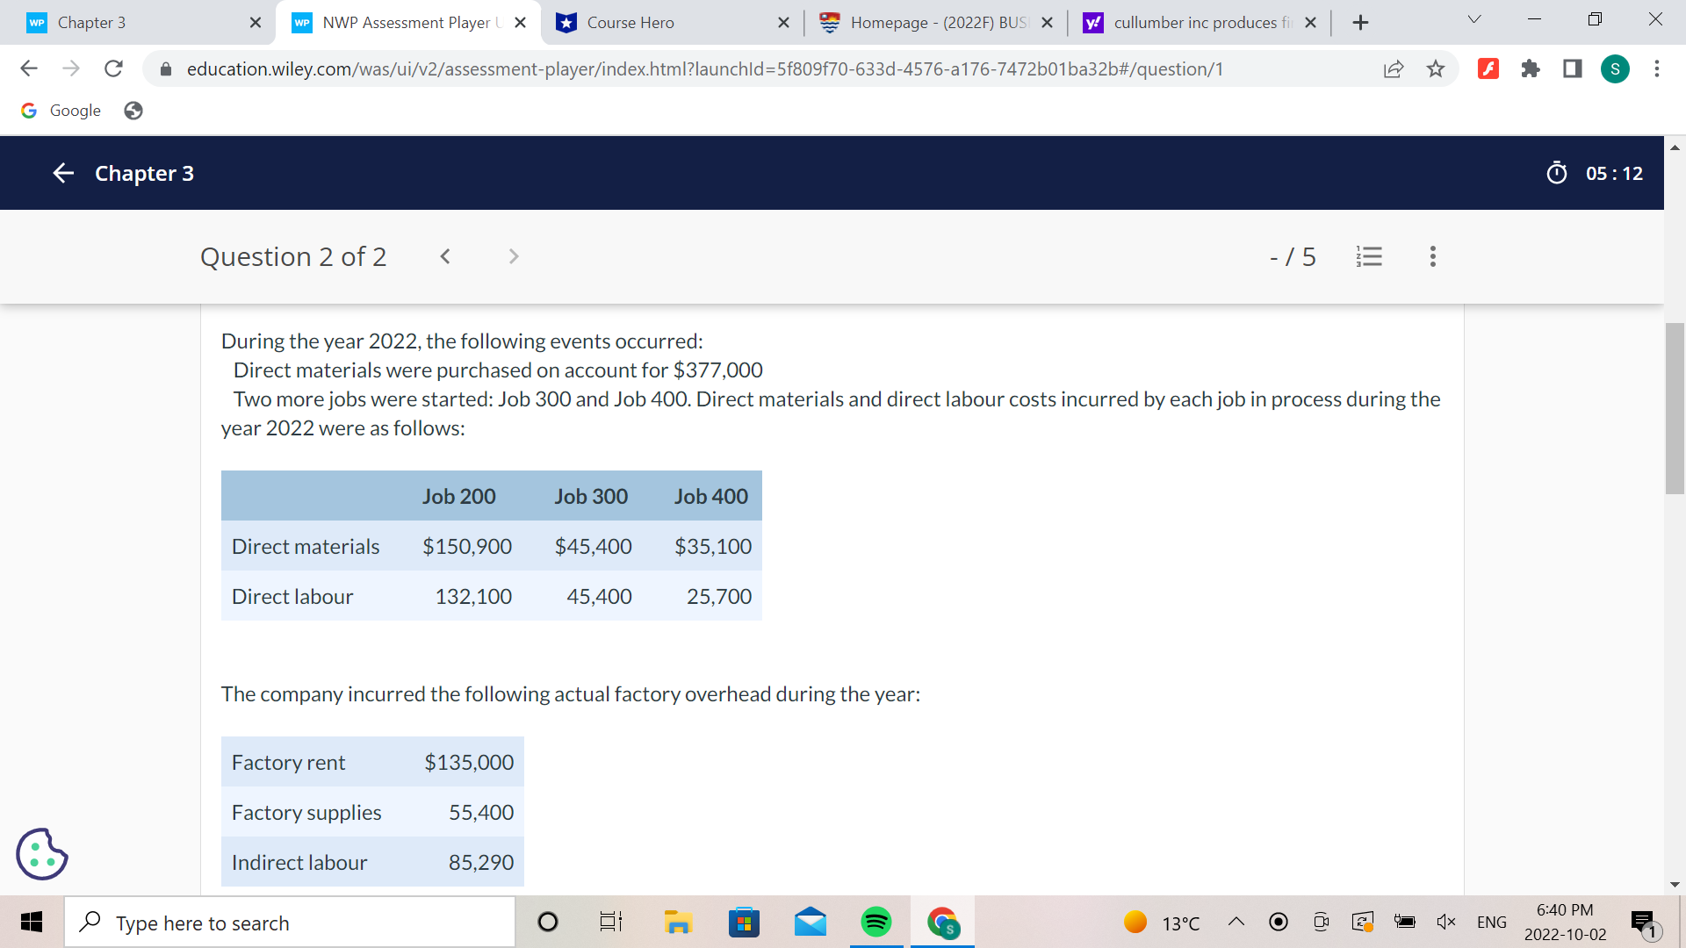Bookmark this page with the star icon
The height and width of the screenshot is (948, 1686).
1437,68
